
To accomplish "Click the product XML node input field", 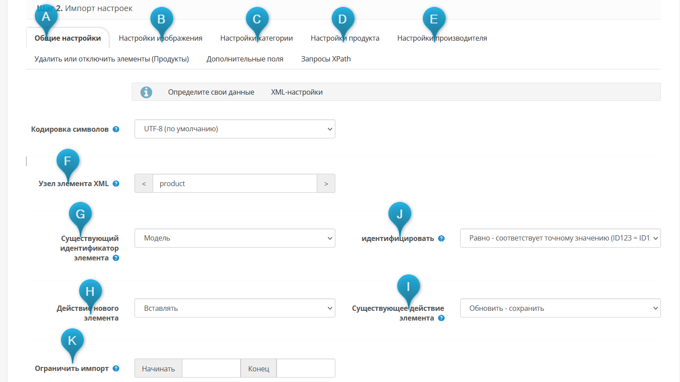I will (x=234, y=183).
